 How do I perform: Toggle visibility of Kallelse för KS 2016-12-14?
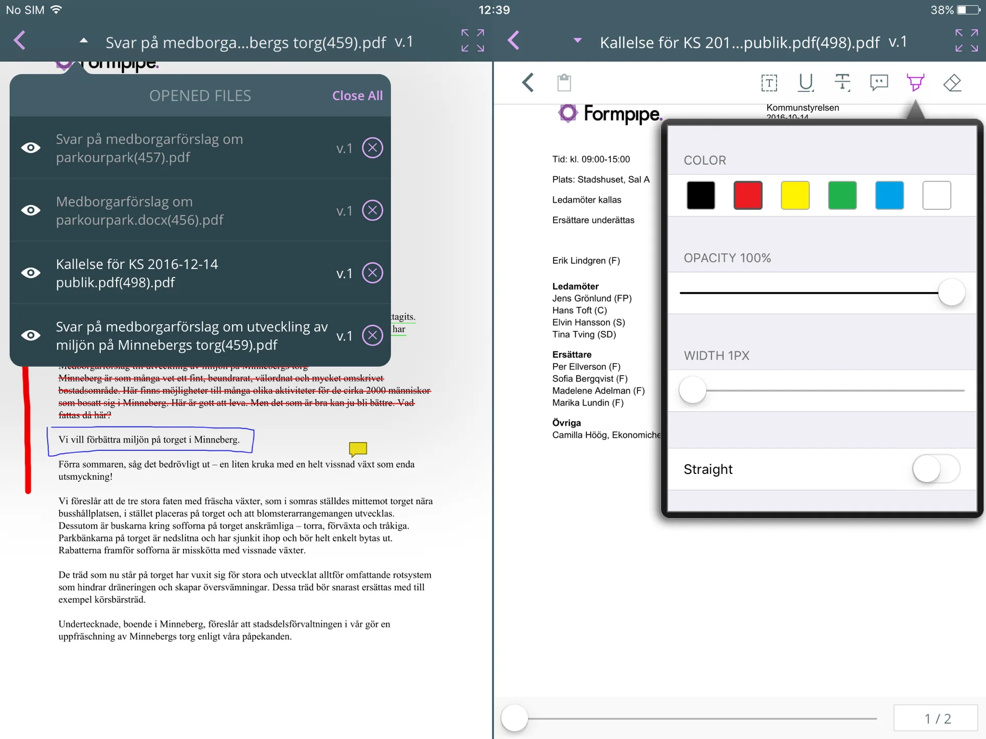[x=31, y=273]
